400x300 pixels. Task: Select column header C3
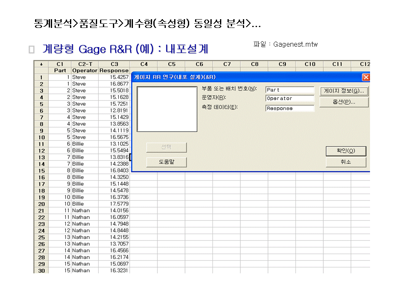(x=114, y=64)
